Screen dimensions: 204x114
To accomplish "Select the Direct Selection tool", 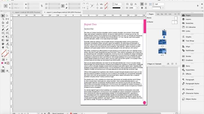I will (x=7, y=16).
